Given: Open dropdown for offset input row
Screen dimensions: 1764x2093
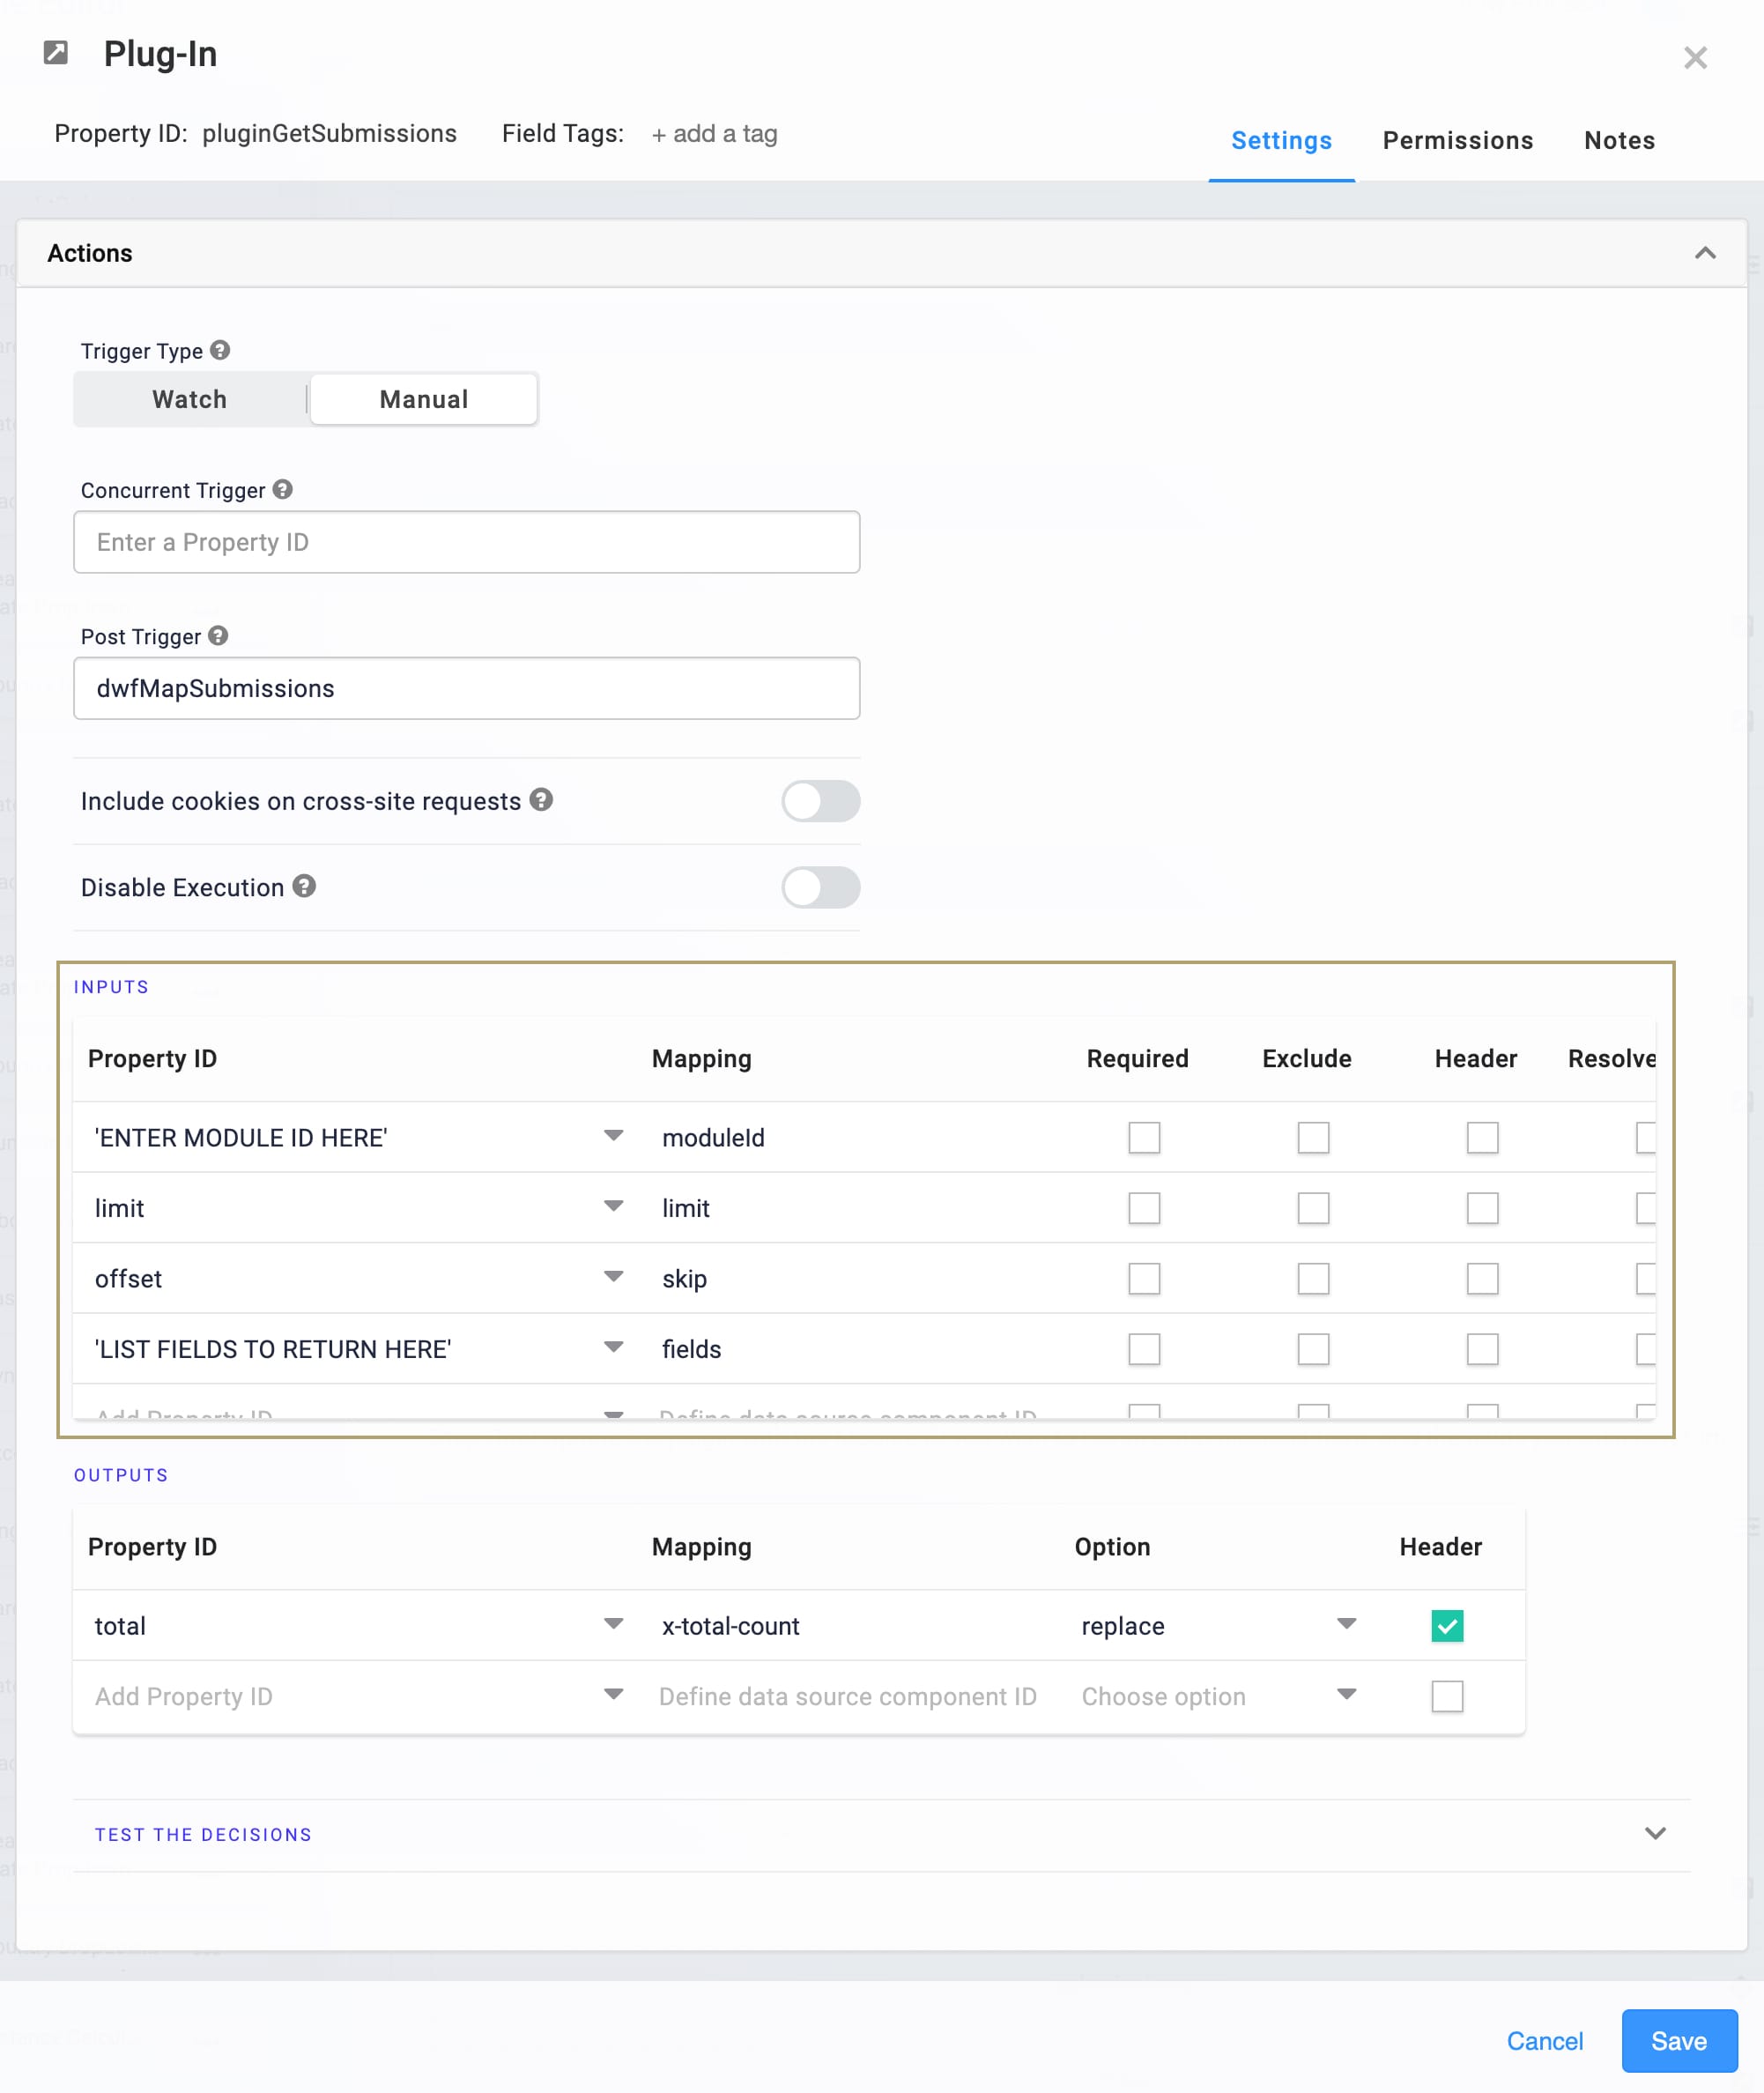Looking at the screenshot, I should click(614, 1277).
